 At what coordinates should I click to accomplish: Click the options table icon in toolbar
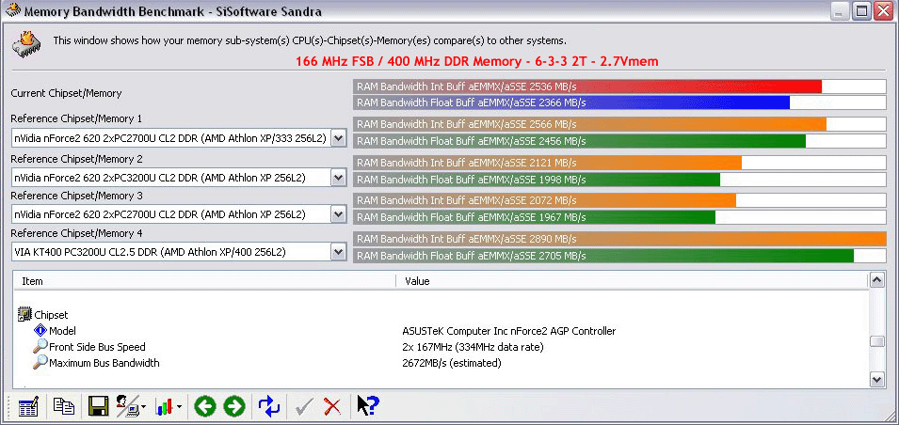click(x=28, y=406)
